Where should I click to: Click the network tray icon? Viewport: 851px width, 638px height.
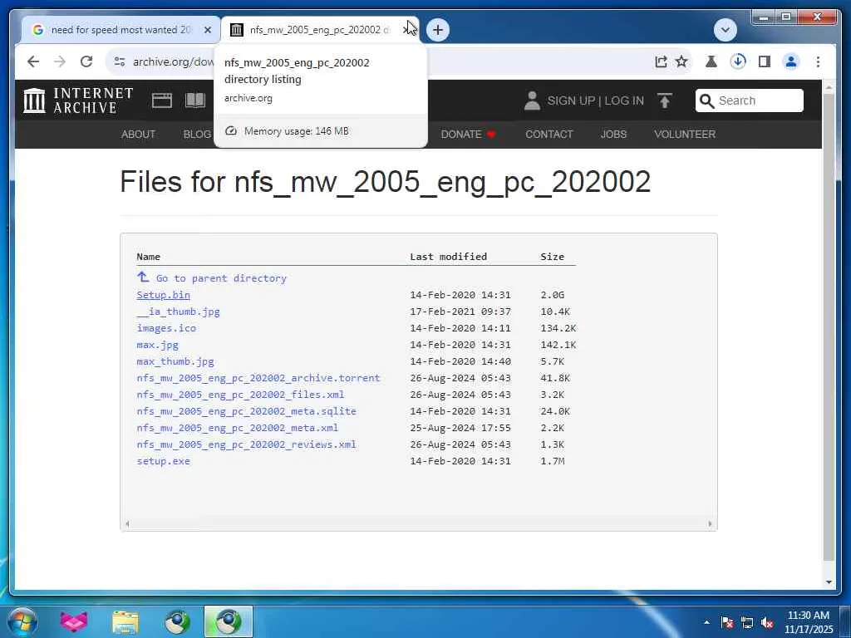click(747, 622)
